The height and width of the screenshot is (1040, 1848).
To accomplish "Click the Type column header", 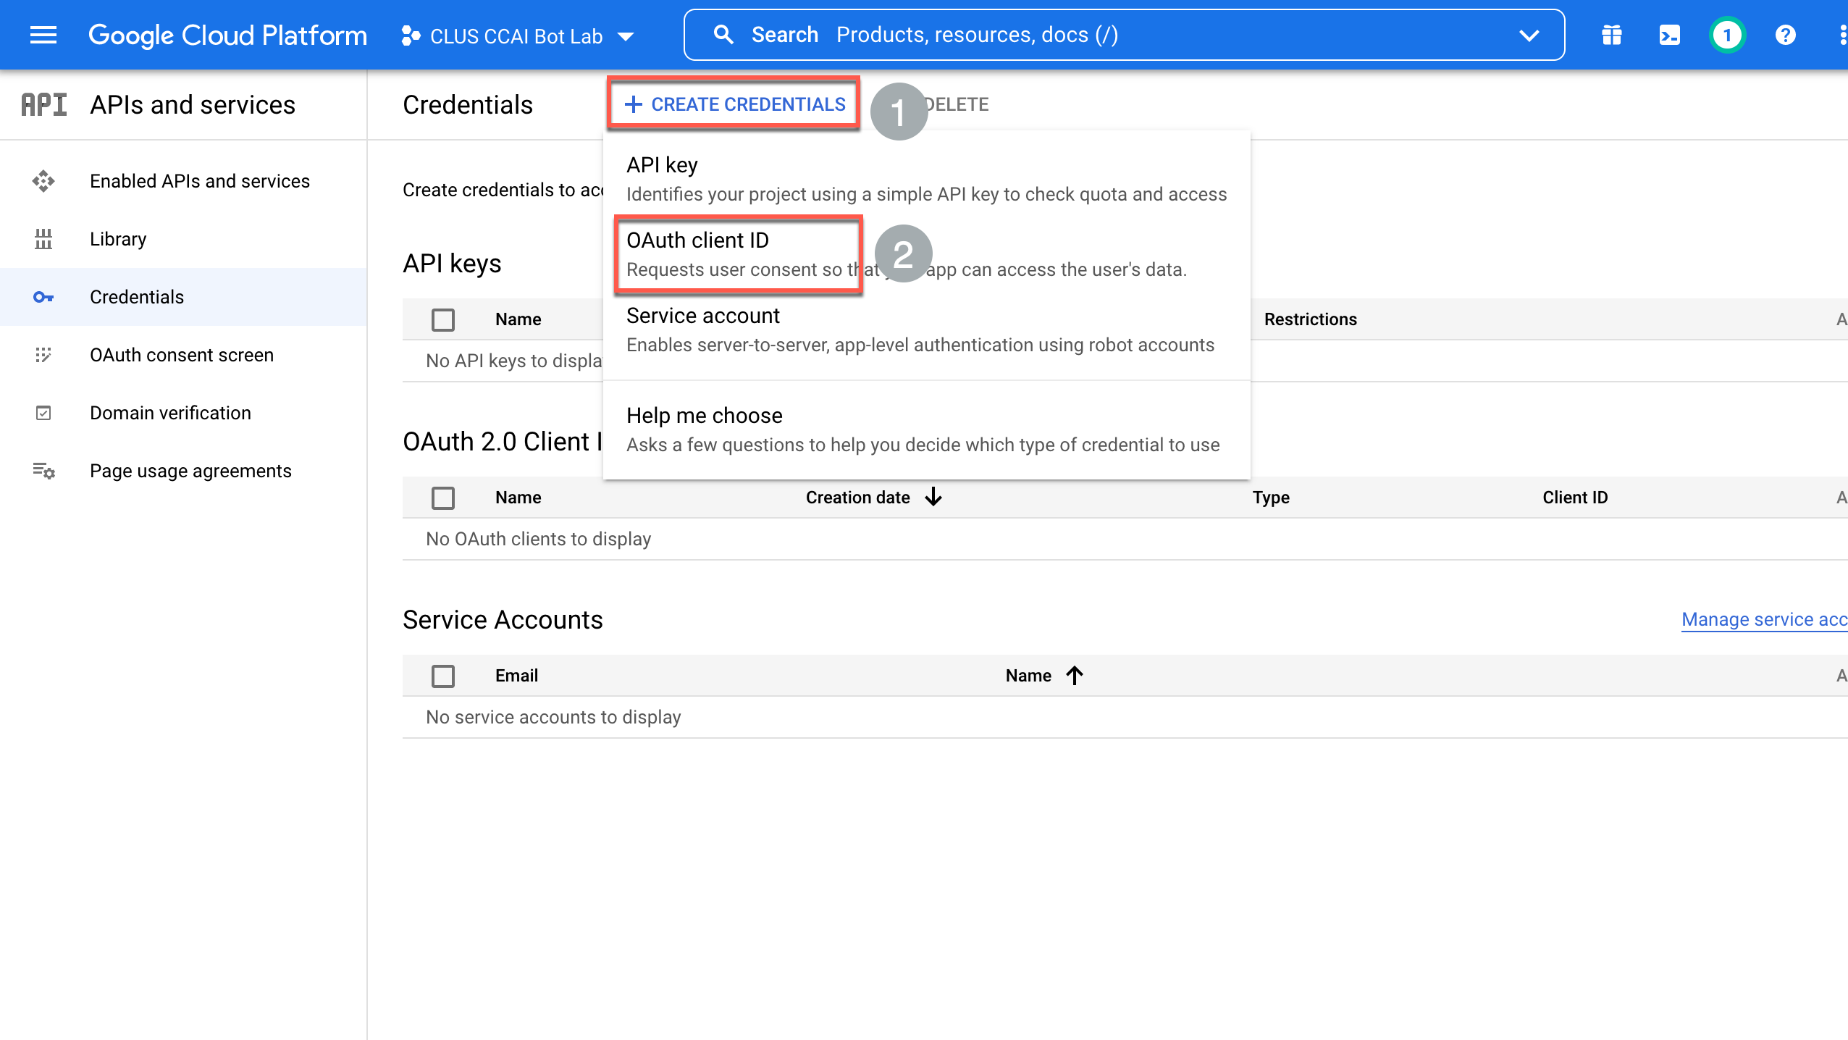I will pyautogui.click(x=1271, y=498).
